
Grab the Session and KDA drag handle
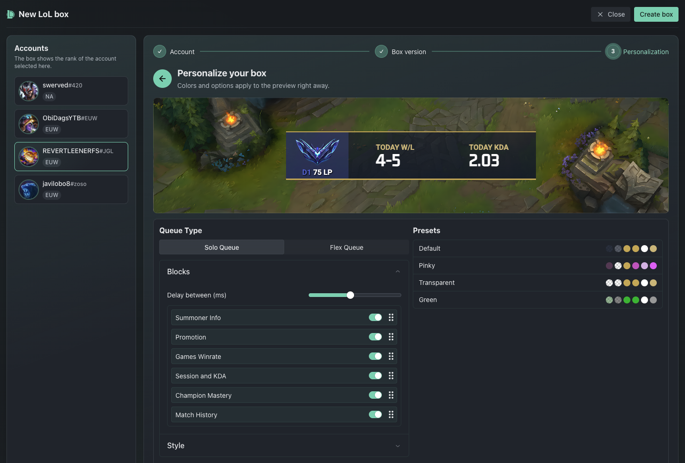[x=391, y=376]
